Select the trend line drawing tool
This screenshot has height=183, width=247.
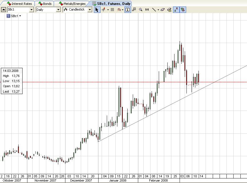pyautogui.click(x=154, y=10)
